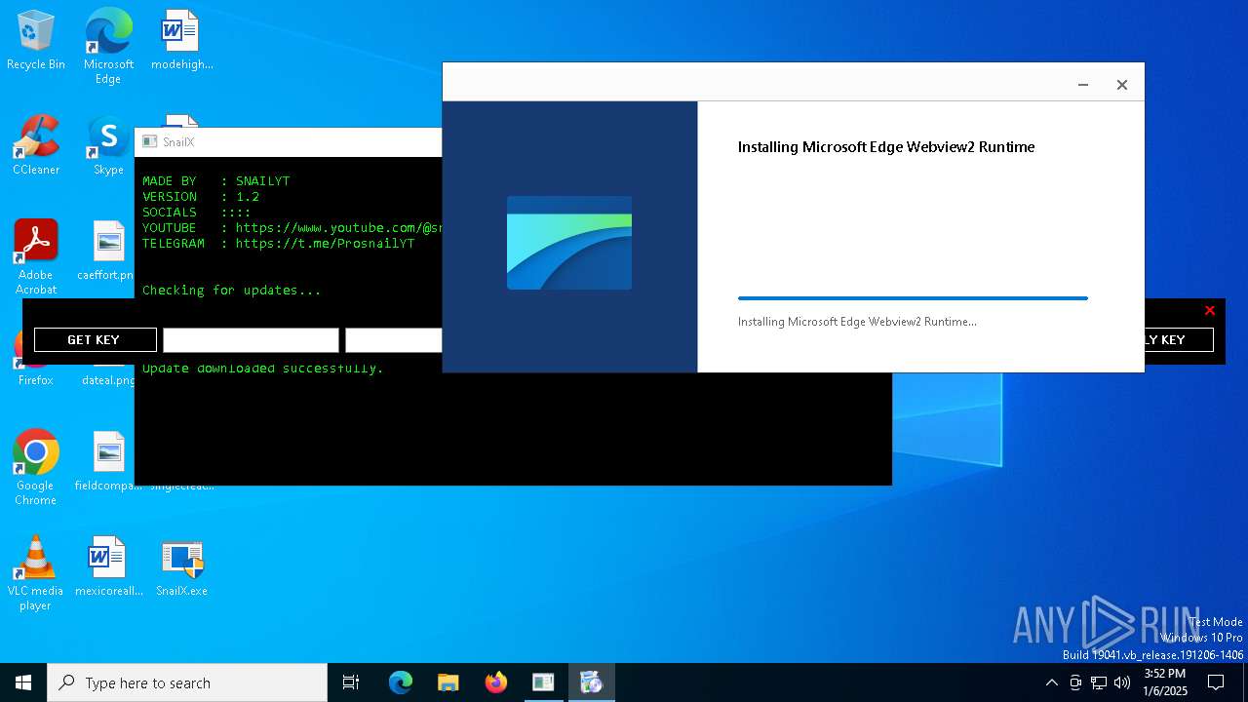Open Edge from the taskbar
This screenshot has height=702, width=1248.
tap(401, 682)
